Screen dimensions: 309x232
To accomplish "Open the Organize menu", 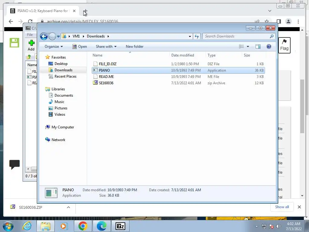I will [54, 47].
